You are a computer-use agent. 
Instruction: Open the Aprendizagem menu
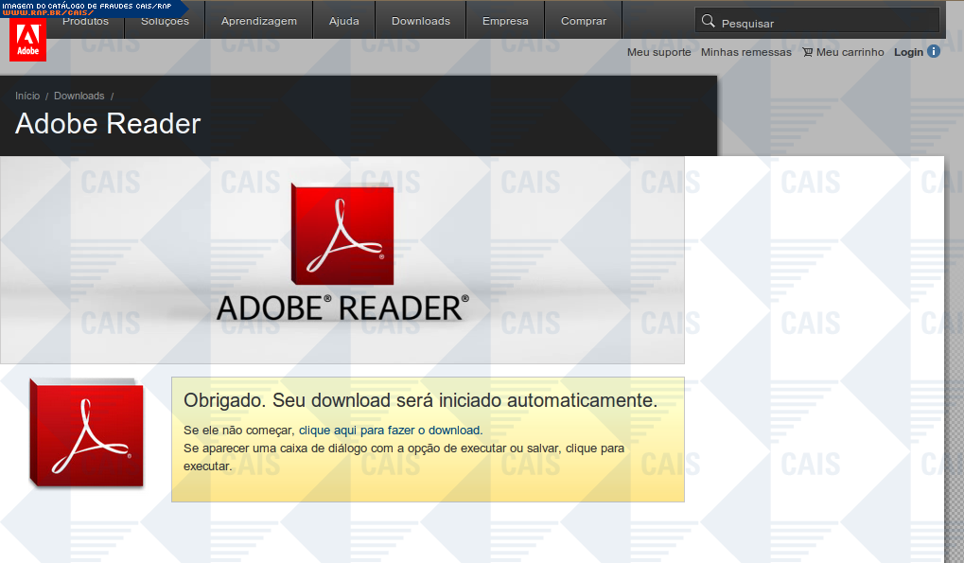pyautogui.click(x=258, y=21)
